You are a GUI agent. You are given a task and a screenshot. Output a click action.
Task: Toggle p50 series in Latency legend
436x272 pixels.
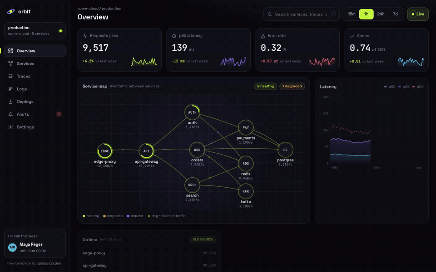[390, 87]
